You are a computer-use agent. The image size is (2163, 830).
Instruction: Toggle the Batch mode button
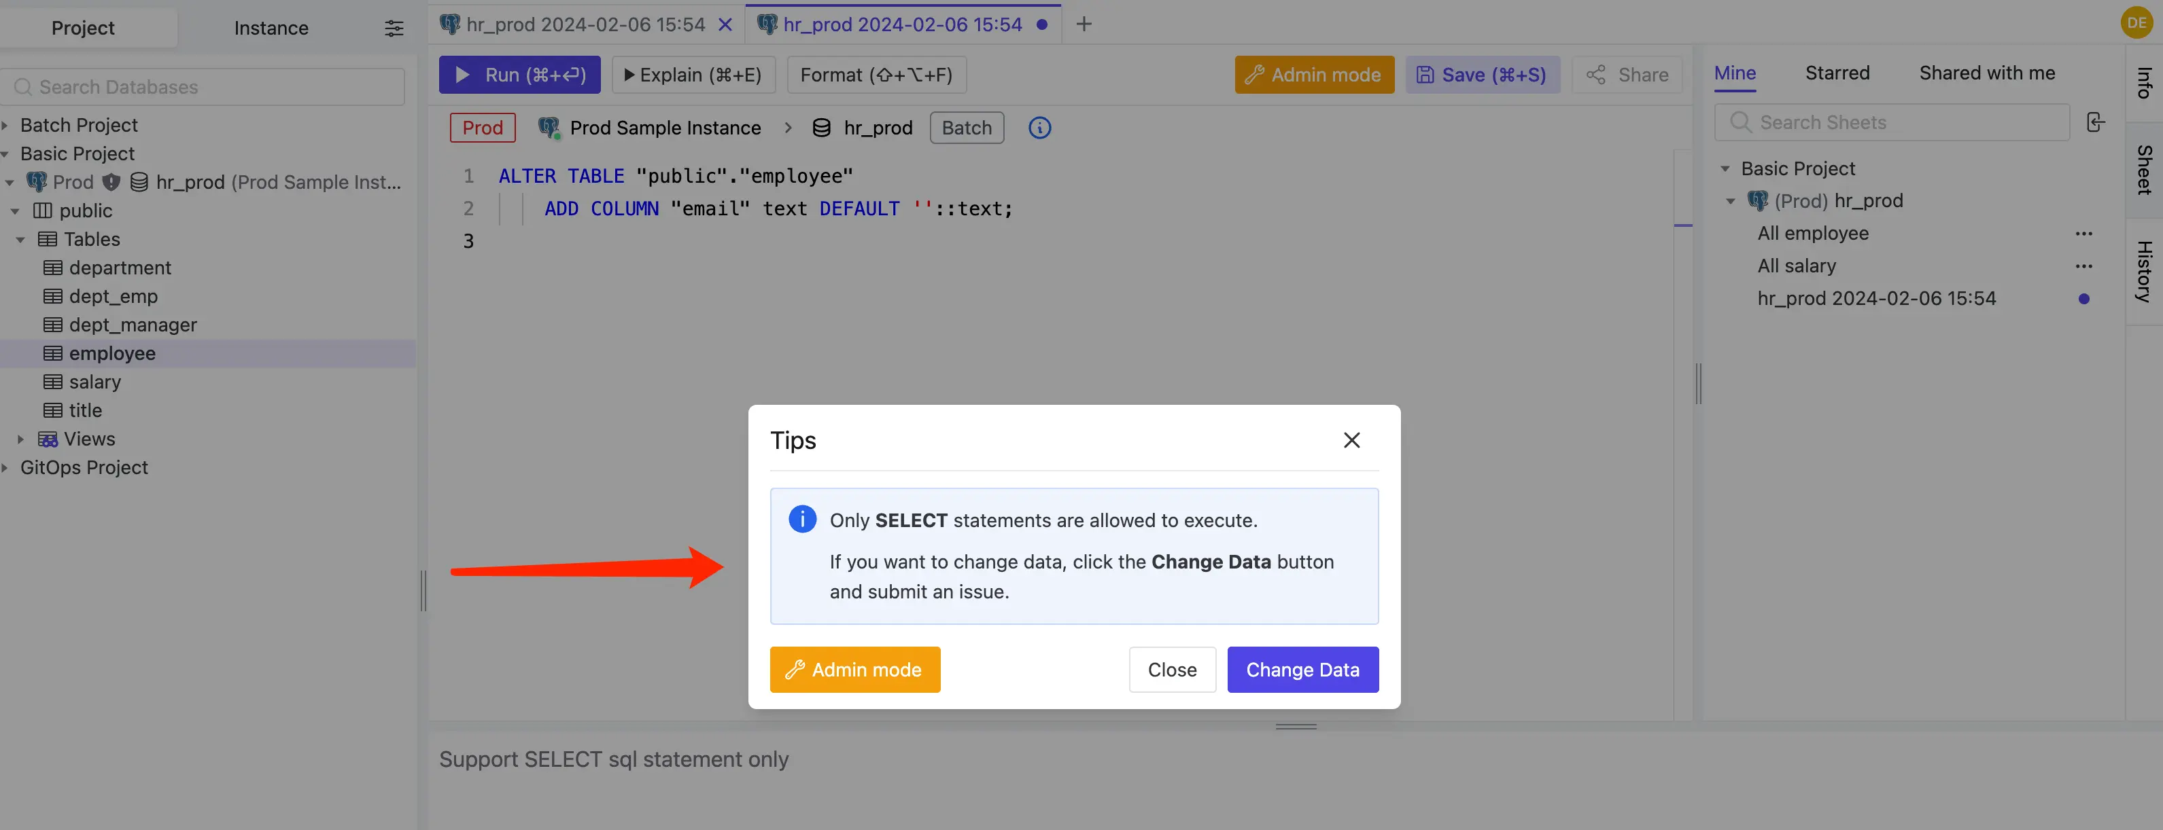coord(966,128)
